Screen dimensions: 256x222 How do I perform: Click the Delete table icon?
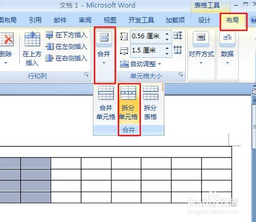pos(6,39)
